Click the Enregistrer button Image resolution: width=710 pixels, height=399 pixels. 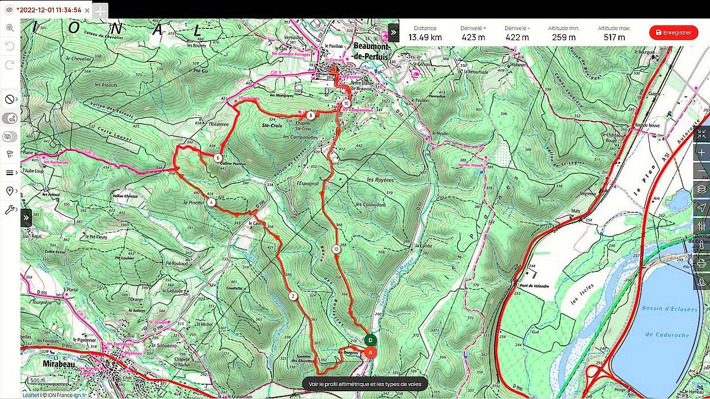pos(673,33)
